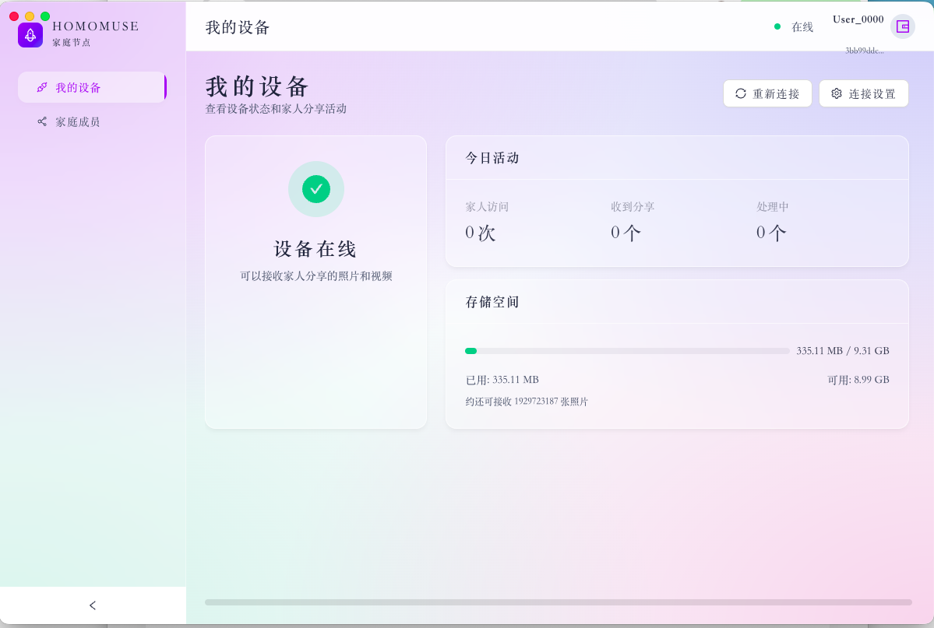The height and width of the screenshot is (628, 934).
Task: Select the plug icon beside 我的设备
Action: [42, 87]
